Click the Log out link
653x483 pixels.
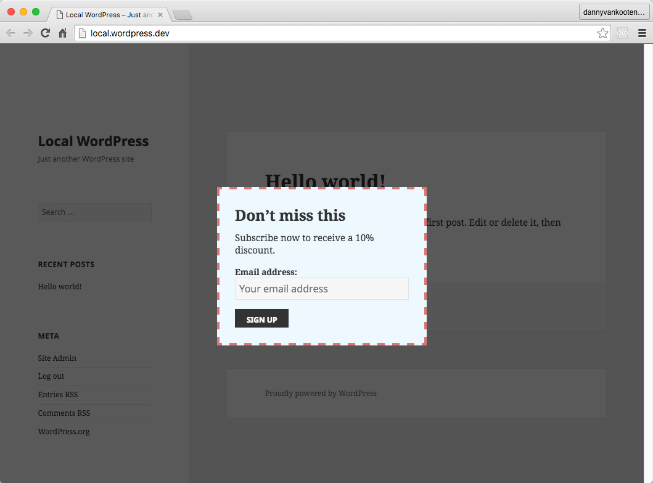pos(51,376)
